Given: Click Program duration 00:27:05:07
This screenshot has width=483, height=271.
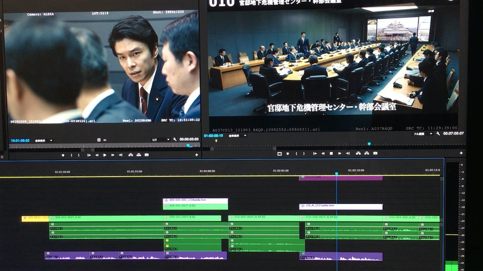Looking at the screenshot, I should tap(453, 133).
